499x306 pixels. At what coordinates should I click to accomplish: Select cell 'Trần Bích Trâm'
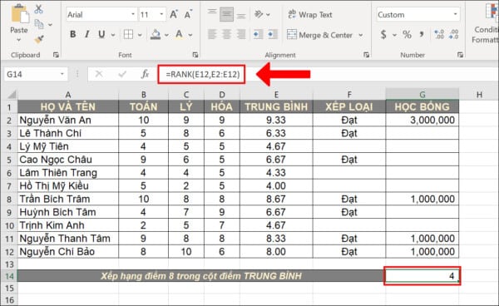pos(68,199)
